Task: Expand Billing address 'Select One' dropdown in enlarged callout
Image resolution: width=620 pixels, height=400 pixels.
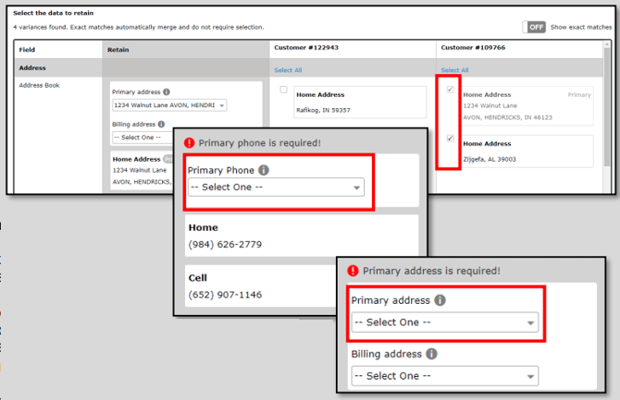Action: 444,376
